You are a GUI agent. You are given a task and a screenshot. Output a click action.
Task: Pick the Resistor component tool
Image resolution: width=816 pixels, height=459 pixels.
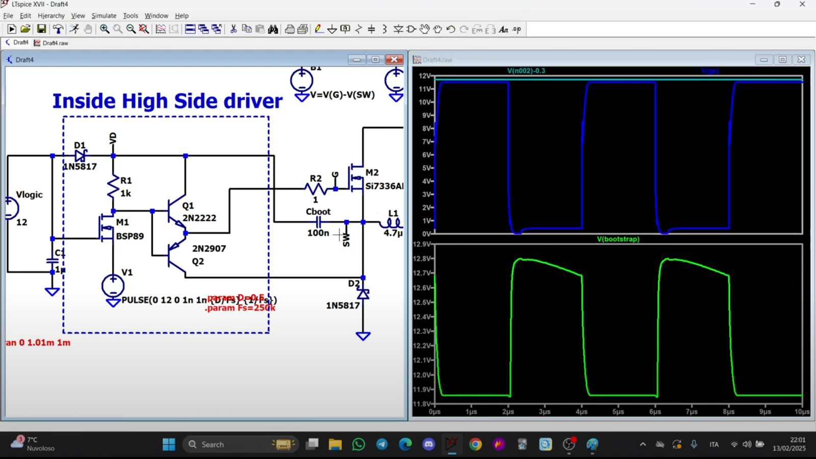[359, 29]
